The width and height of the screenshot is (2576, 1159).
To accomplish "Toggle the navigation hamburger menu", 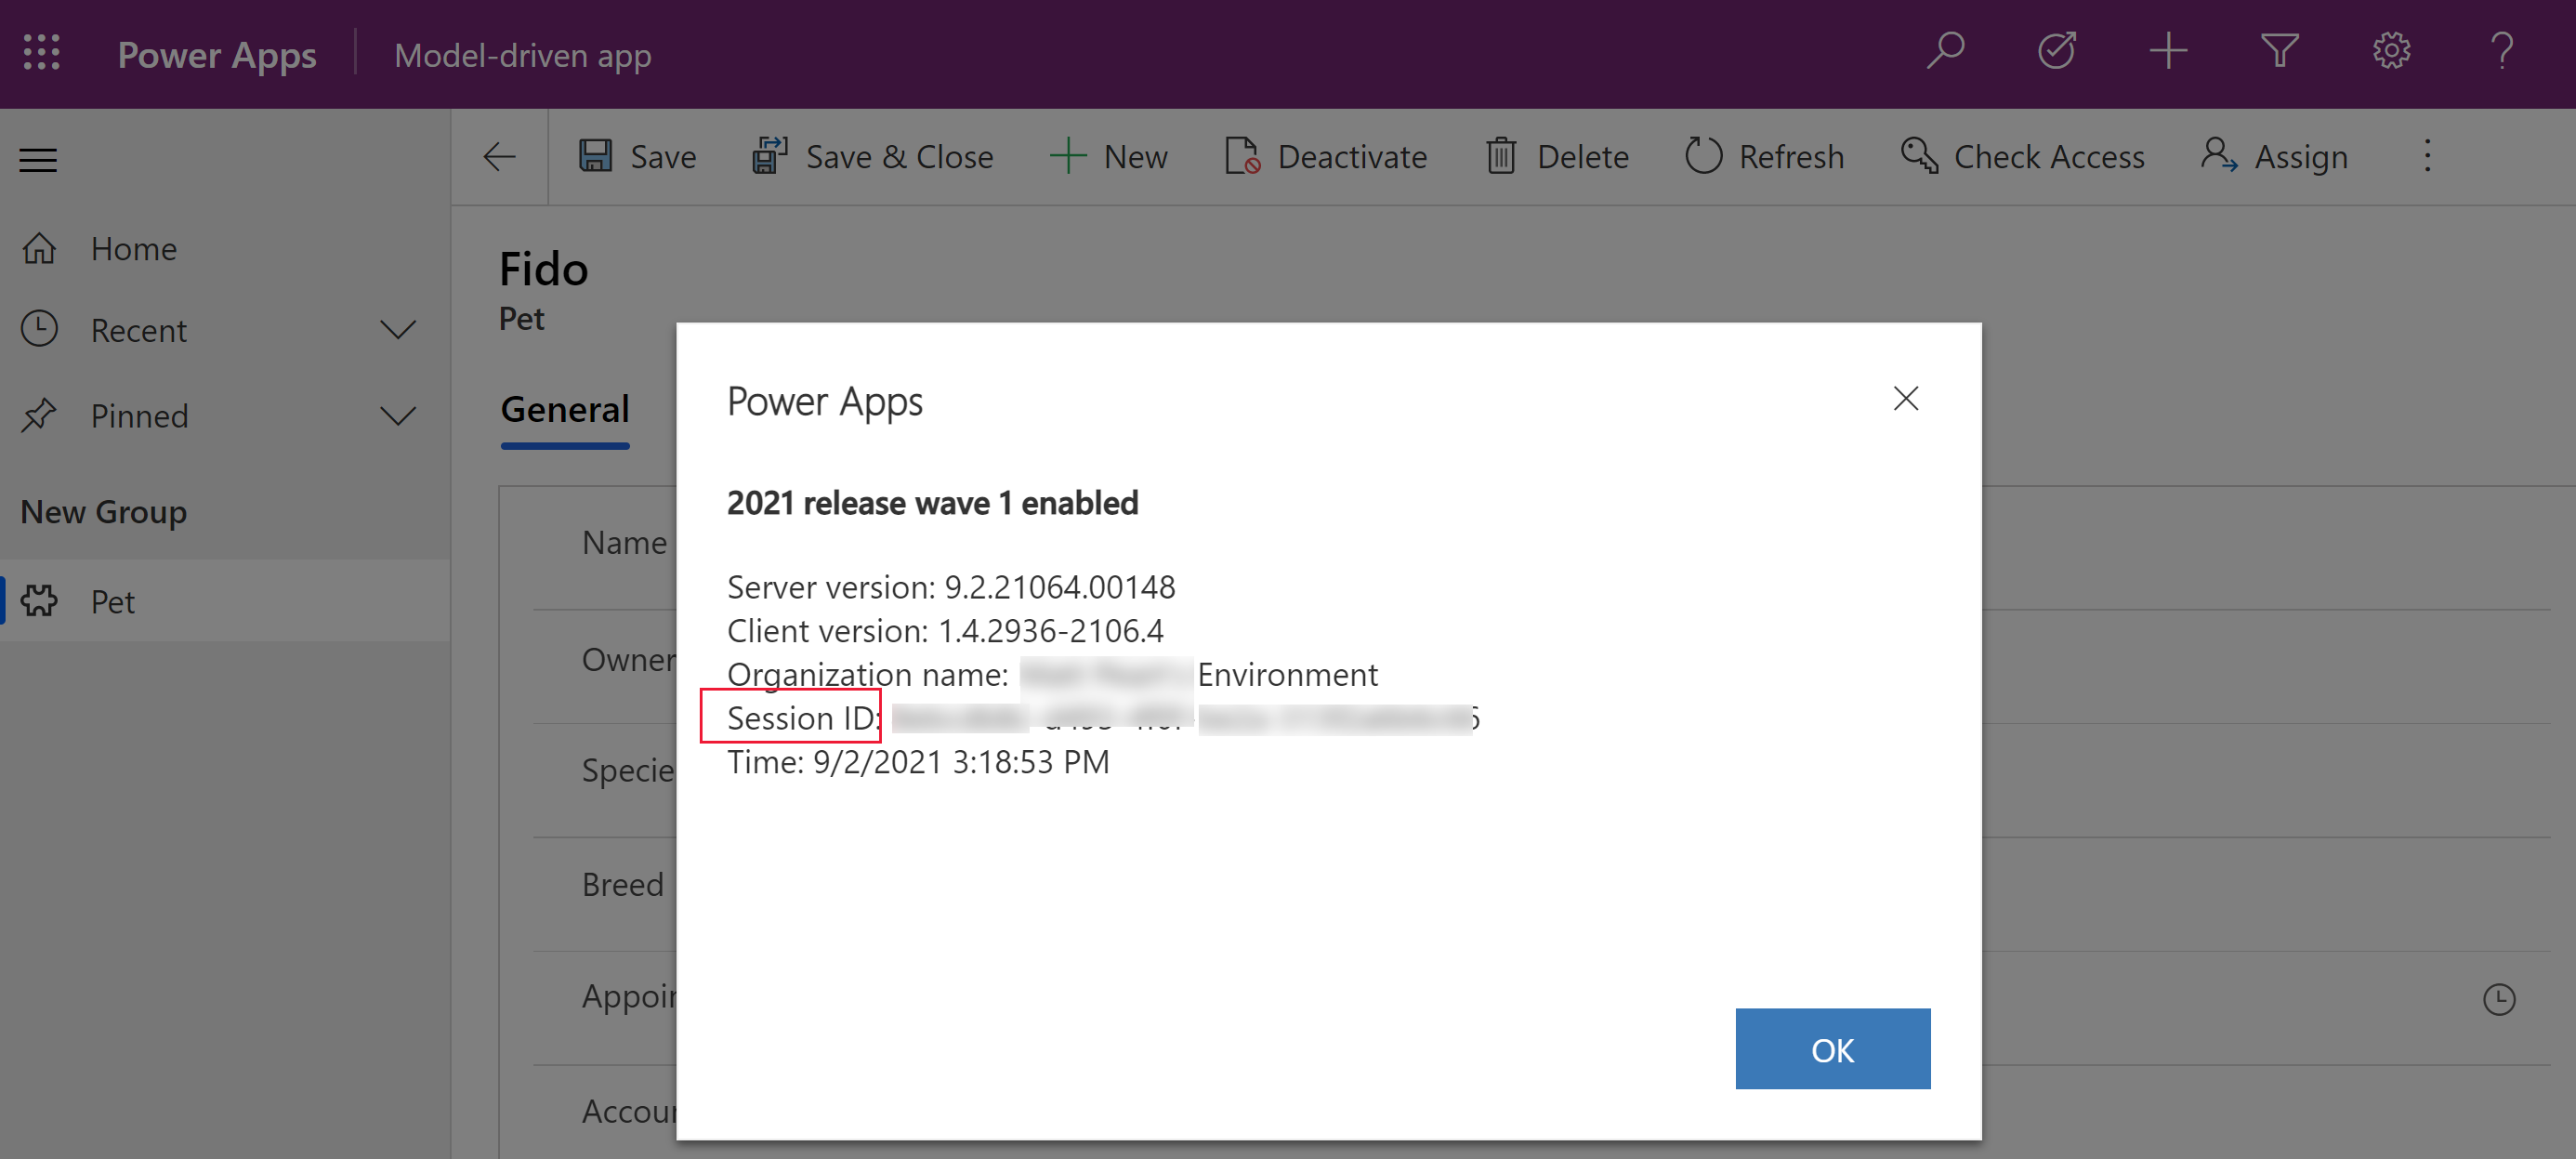I will [38, 158].
